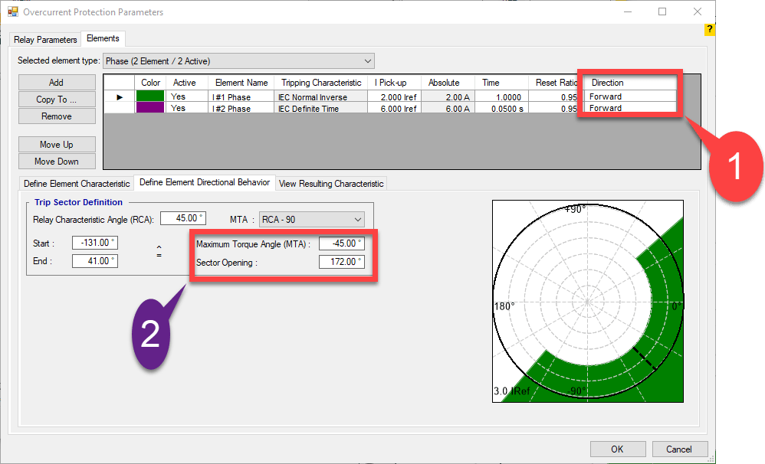Open the Selected element type dropdown
The width and height of the screenshot is (765, 464).
coord(238,60)
